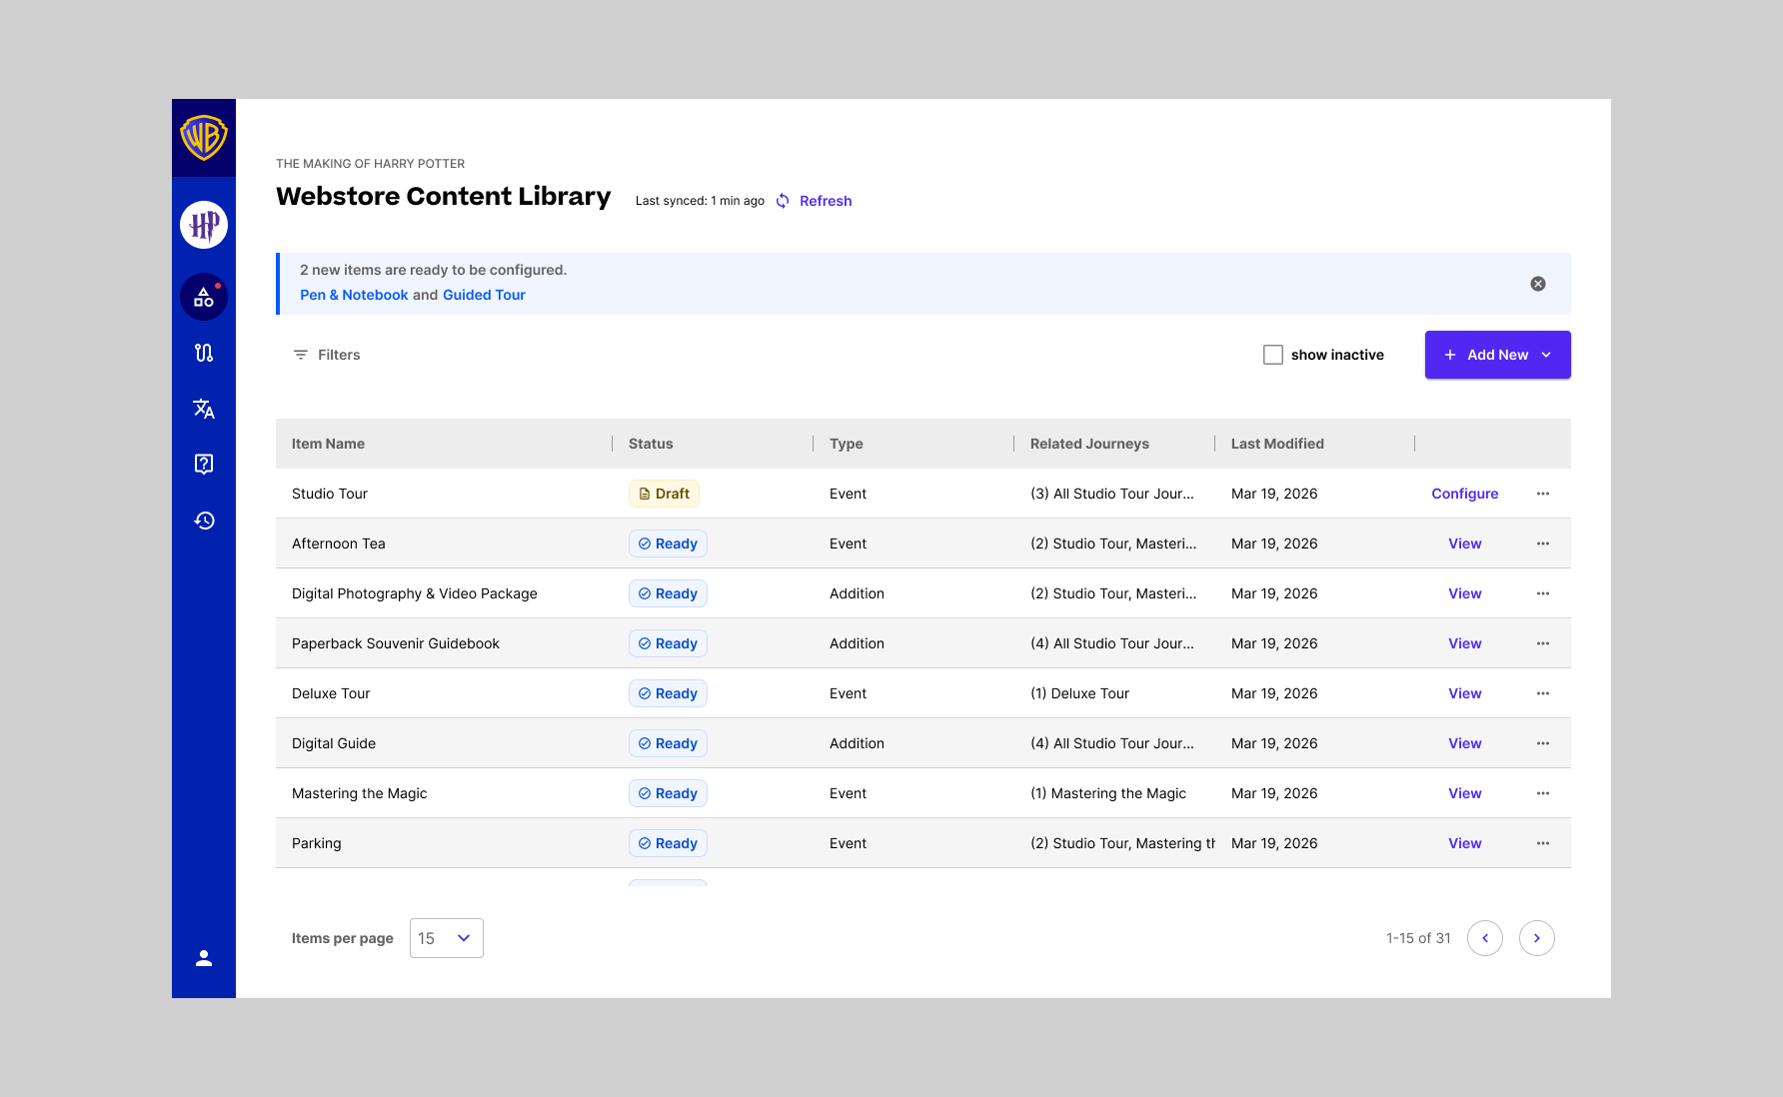Viewport: 1783px width, 1097px height.
Task: Open more options for Digital Guide row
Action: 1543,743
